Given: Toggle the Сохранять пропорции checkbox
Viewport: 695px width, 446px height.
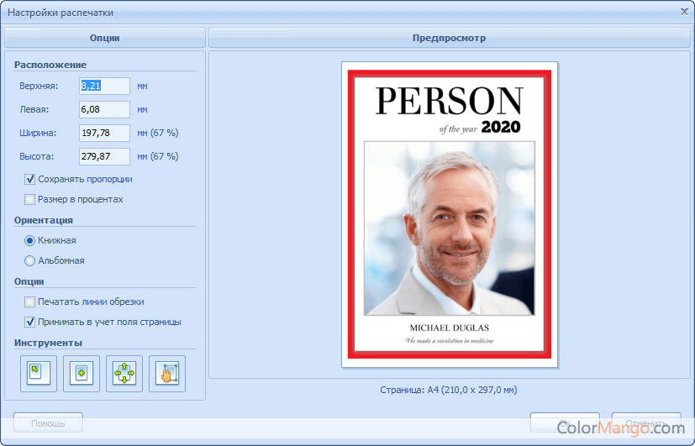Looking at the screenshot, I should (x=30, y=179).
